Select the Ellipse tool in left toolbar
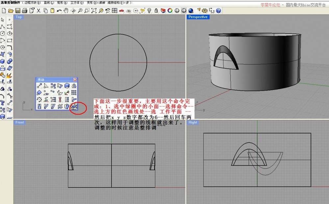 coord(10,34)
